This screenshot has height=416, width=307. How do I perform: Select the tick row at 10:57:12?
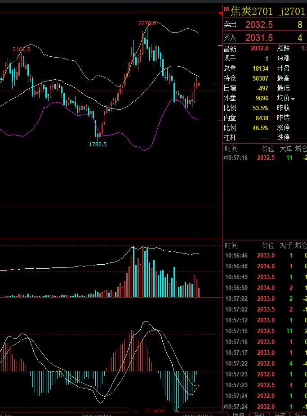265,320
